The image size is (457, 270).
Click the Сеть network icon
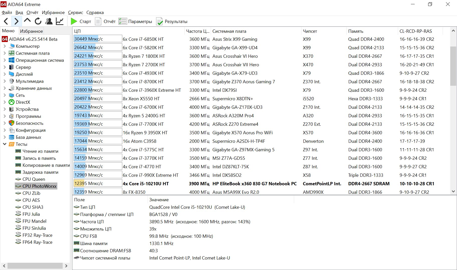pos(12,95)
